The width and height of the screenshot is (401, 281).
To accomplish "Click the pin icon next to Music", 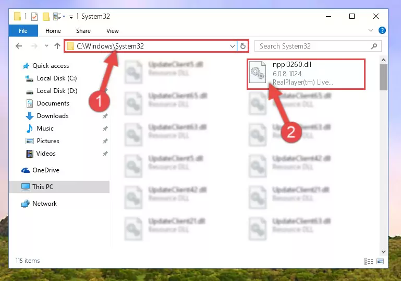I will click(x=105, y=128).
